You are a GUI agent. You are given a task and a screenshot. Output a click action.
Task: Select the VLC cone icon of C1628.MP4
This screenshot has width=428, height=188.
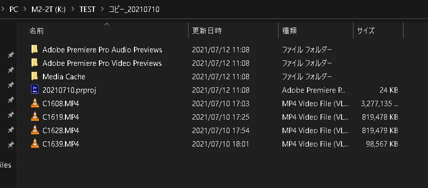(35, 130)
